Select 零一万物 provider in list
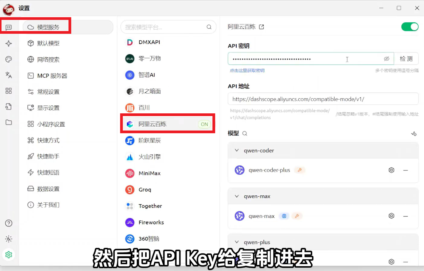Image resolution: width=424 pixels, height=271 pixels. [x=168, y=58]
